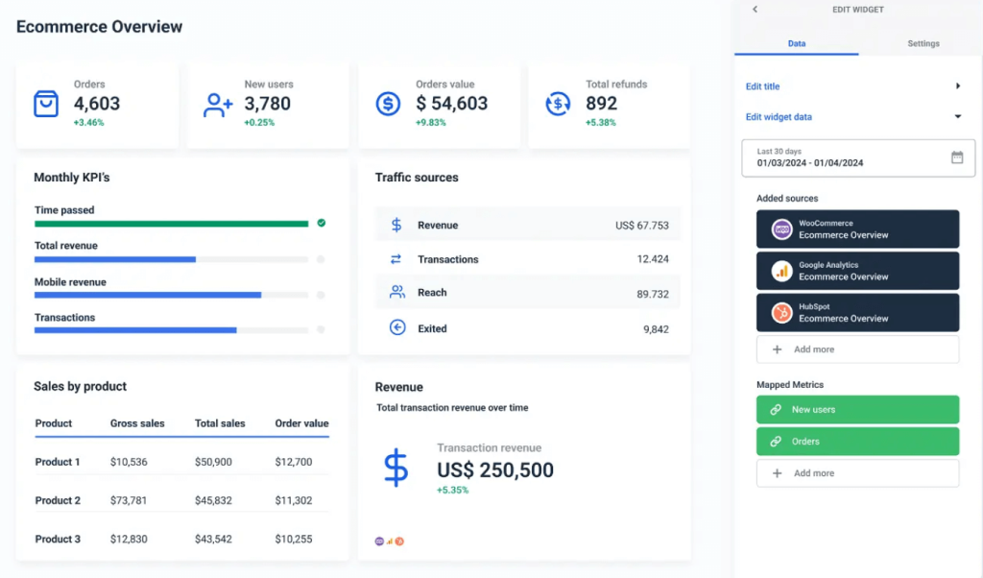This screenshot has width=983, height=578.
Task: Click the US$ 250,500 transaction revenue figure
Action: pyautogui.click(x=495, y=470)
